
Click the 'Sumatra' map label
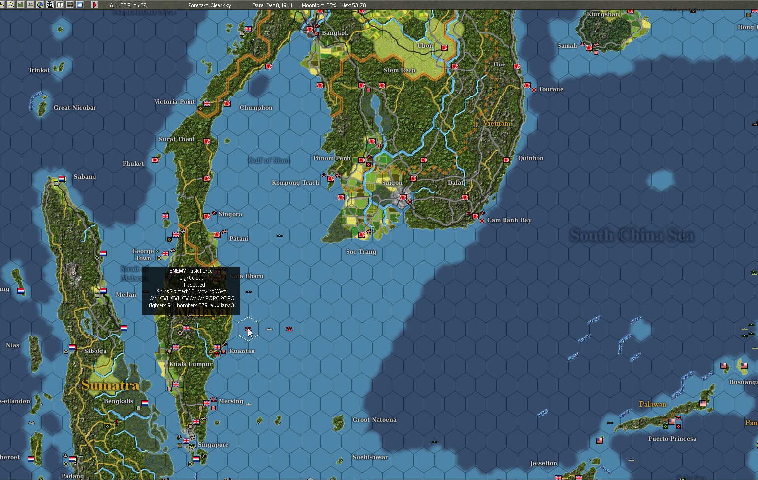(x=110, y=385)
